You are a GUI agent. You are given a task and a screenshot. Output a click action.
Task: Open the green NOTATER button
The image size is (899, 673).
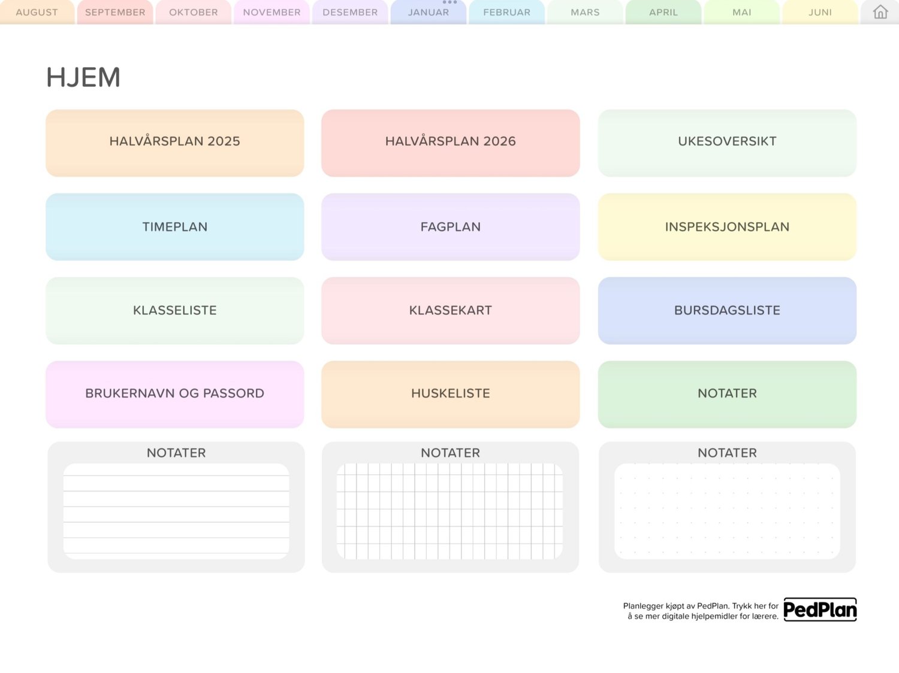tap(727, 394)
